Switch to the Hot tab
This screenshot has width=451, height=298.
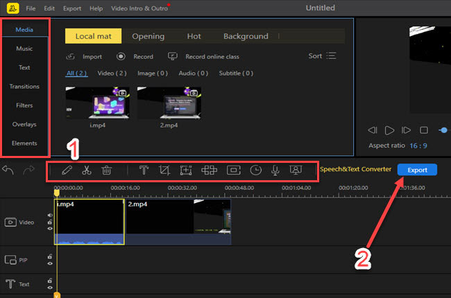point(194,36)
